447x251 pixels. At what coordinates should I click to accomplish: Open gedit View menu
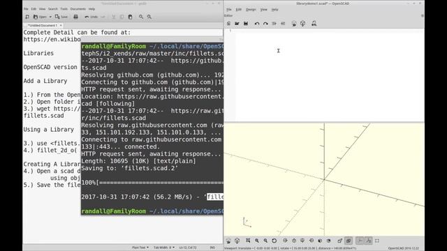point(42,9)
